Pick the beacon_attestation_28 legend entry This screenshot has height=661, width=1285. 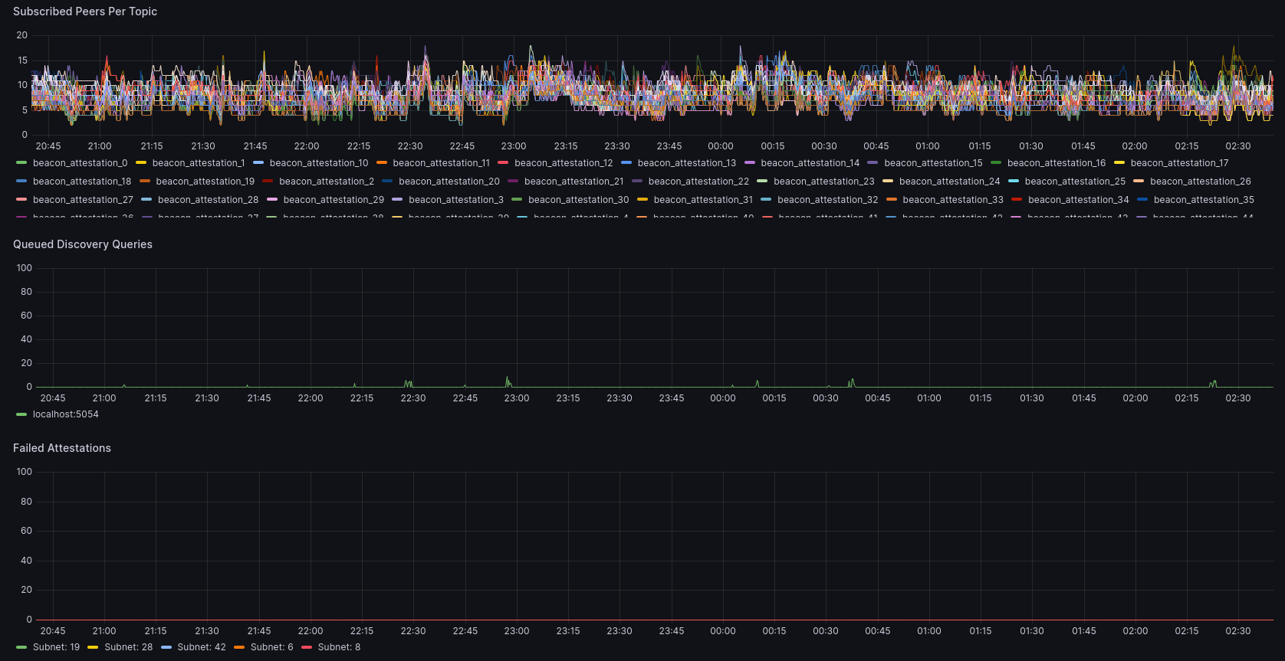[208, 200]
